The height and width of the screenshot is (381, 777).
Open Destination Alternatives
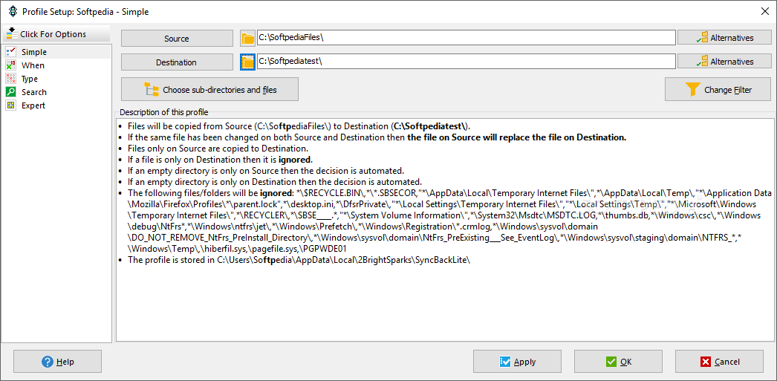click(x=724, y=62)
